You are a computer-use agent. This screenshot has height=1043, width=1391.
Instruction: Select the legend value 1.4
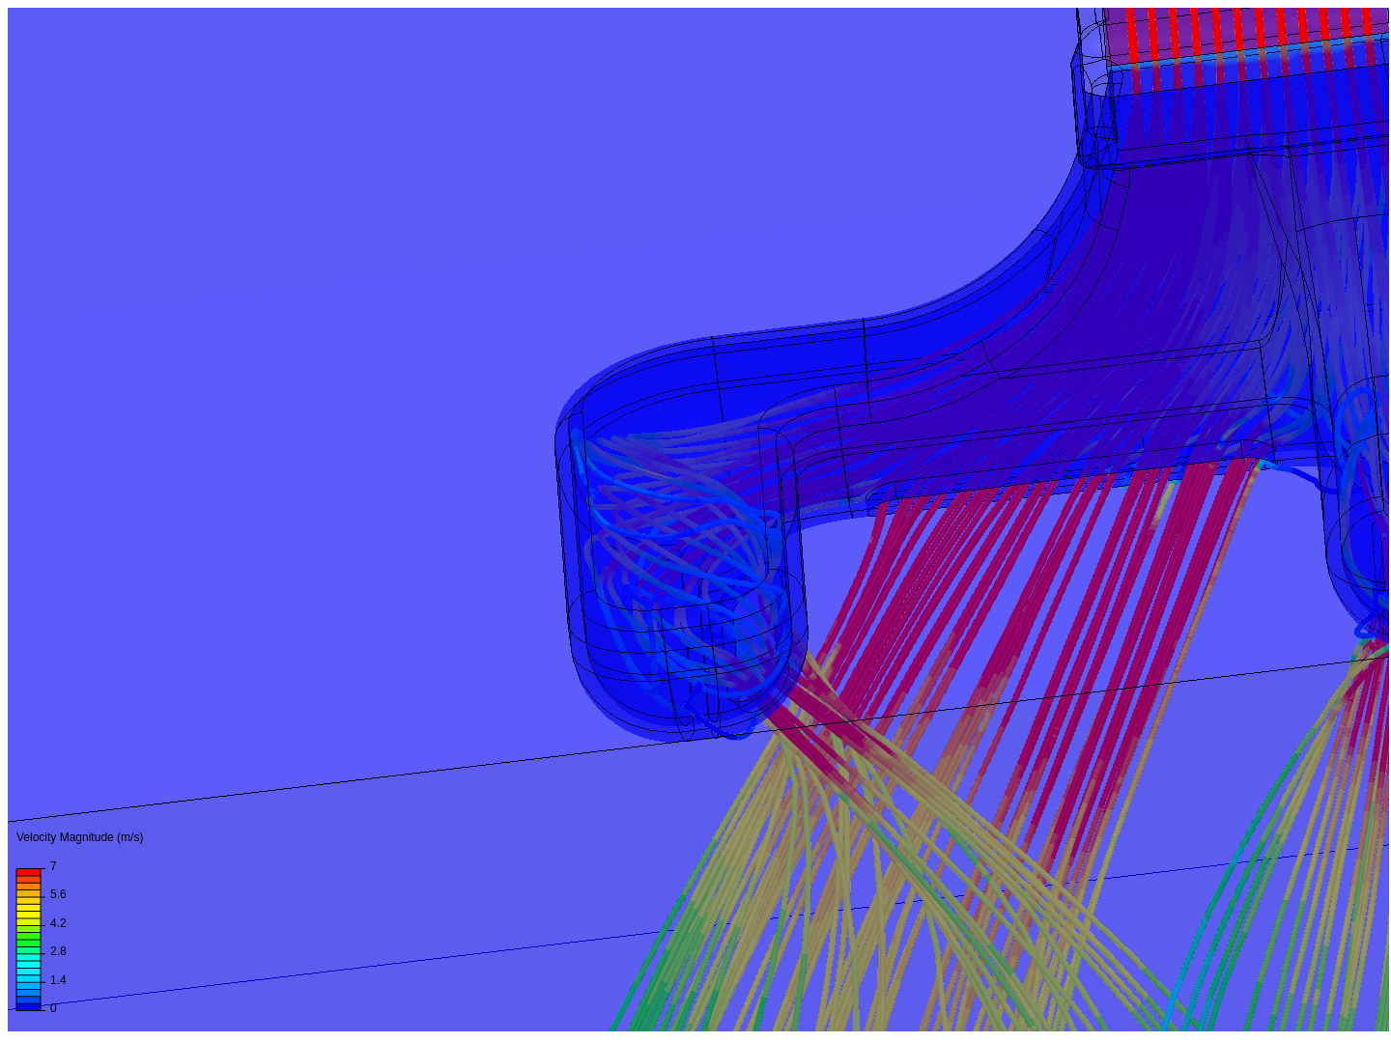tap(58, 980)
